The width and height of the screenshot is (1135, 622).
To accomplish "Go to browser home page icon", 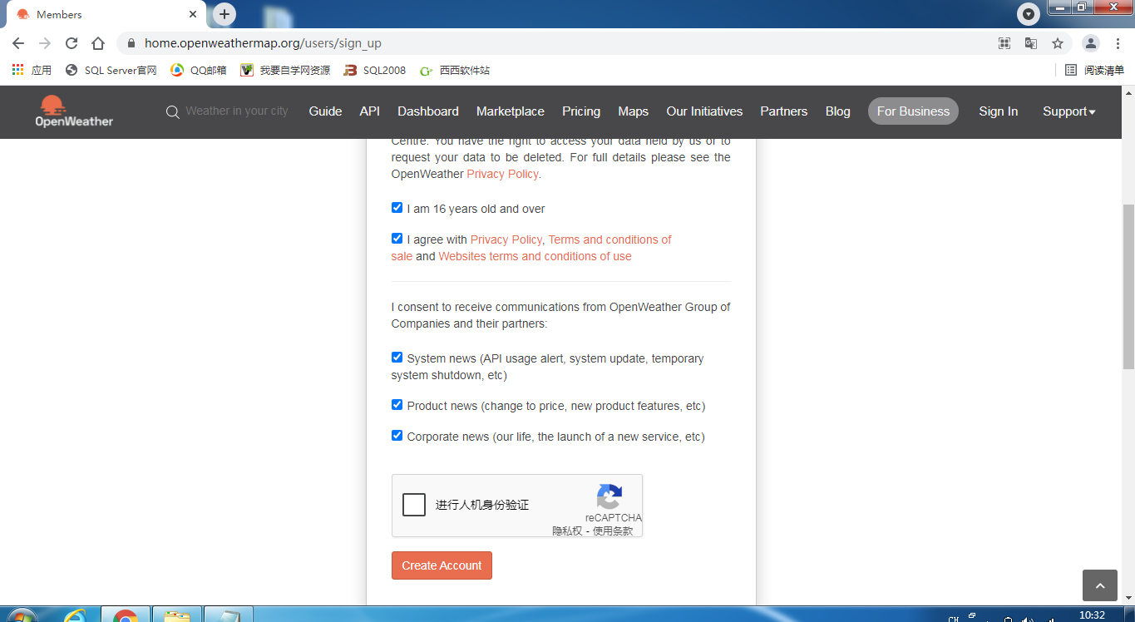I will pos(98,43).
